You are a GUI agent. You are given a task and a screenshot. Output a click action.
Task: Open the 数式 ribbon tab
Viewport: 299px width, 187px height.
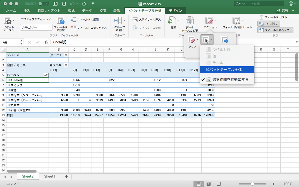71,11
